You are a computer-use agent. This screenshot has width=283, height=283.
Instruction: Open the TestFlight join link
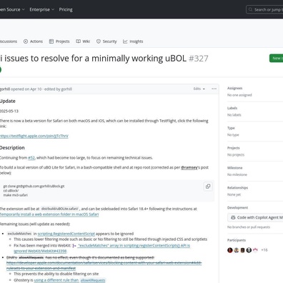tap(34, 136)
